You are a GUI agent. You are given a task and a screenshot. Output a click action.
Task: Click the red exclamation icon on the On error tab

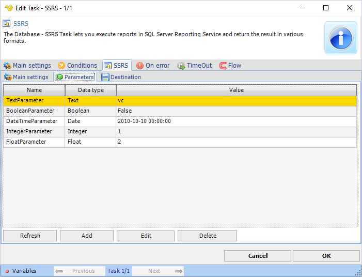click(x=140, y=66)
